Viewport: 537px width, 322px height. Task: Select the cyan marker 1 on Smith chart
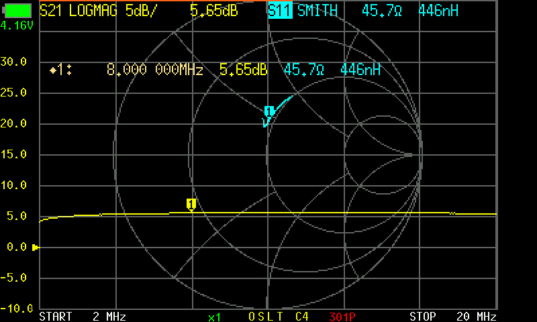[269, 111]
